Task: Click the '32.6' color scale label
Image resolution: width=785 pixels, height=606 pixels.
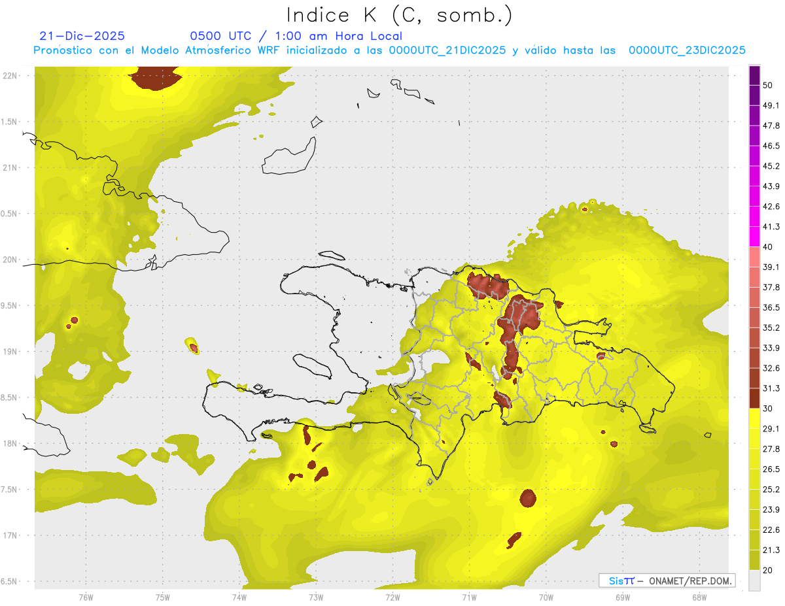Action: tap(771, 368)
